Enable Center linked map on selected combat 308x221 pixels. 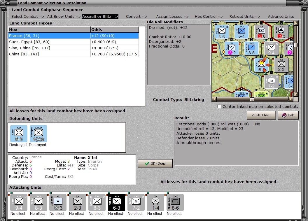(219, 107)
